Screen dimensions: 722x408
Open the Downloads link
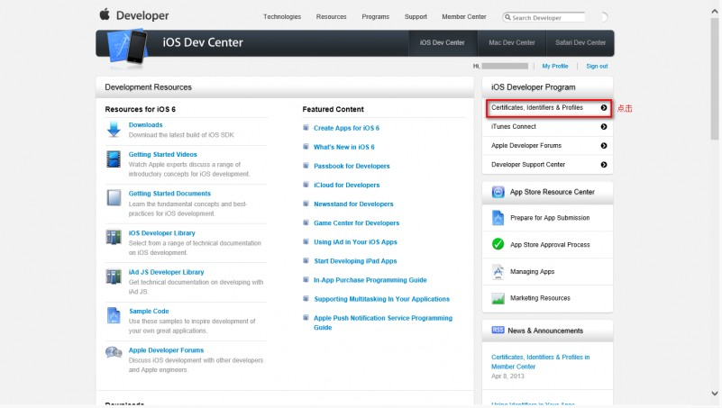pos(145,124)
